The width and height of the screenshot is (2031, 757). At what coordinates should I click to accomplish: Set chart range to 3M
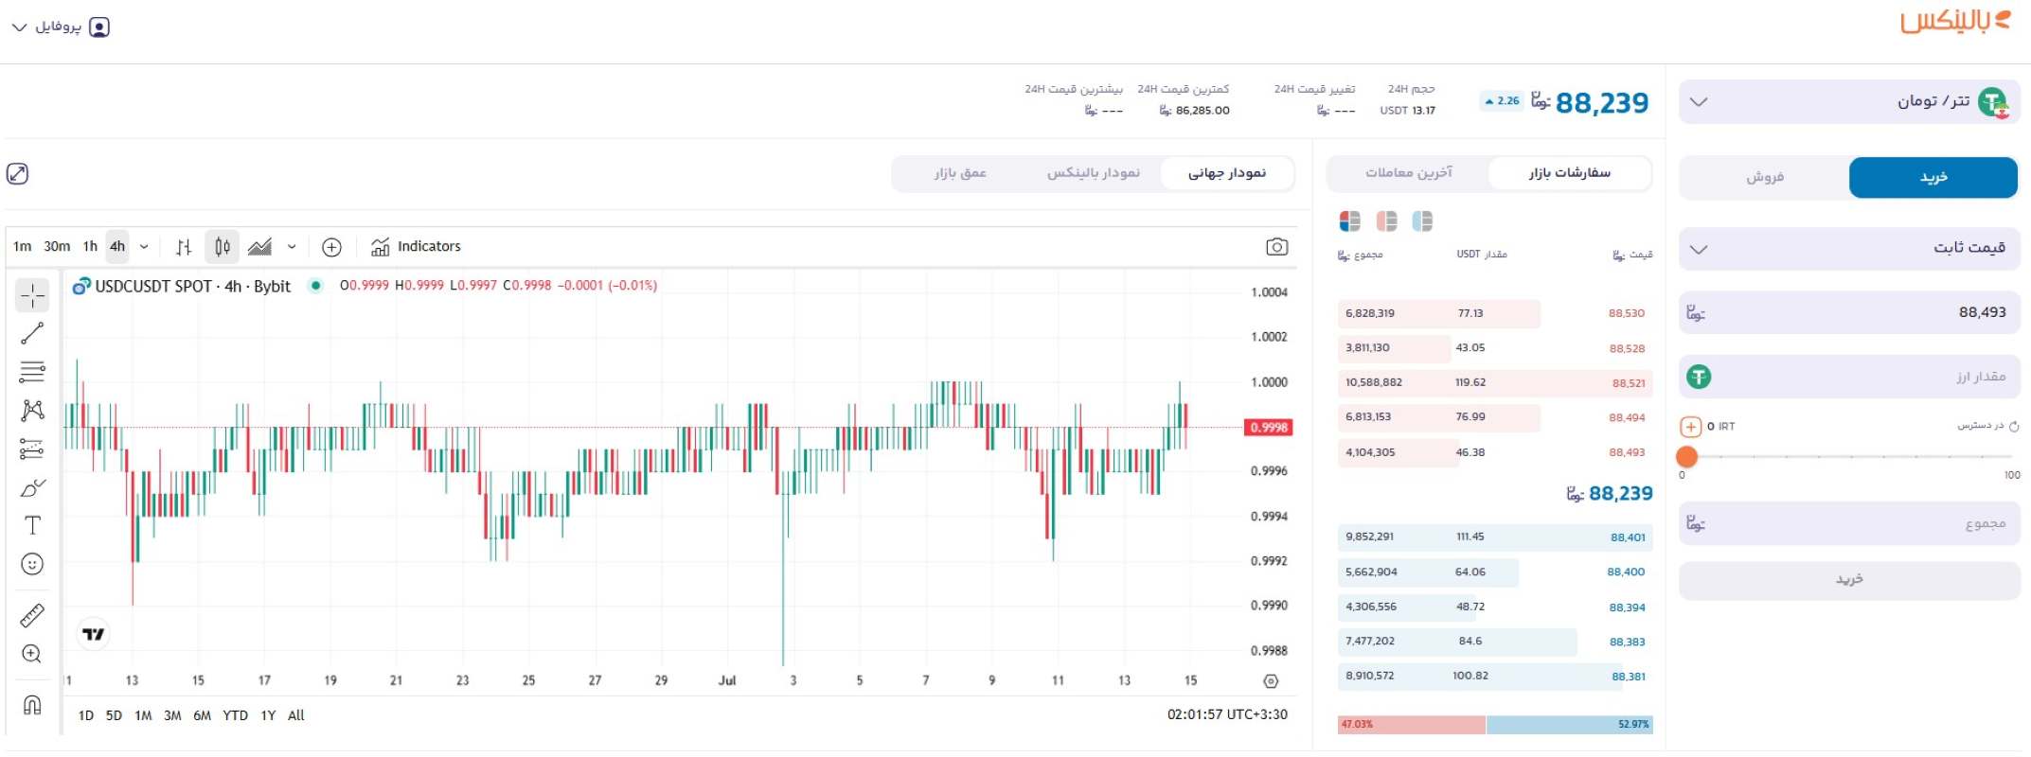tap(172, 716)
